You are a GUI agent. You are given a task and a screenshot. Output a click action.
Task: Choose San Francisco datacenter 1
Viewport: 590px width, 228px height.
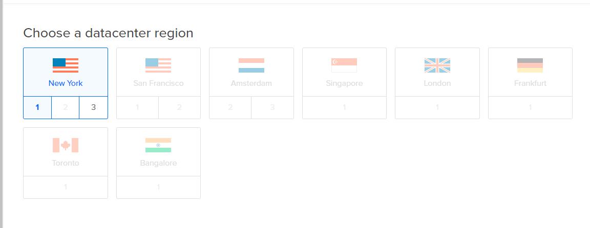click(137, 107)
